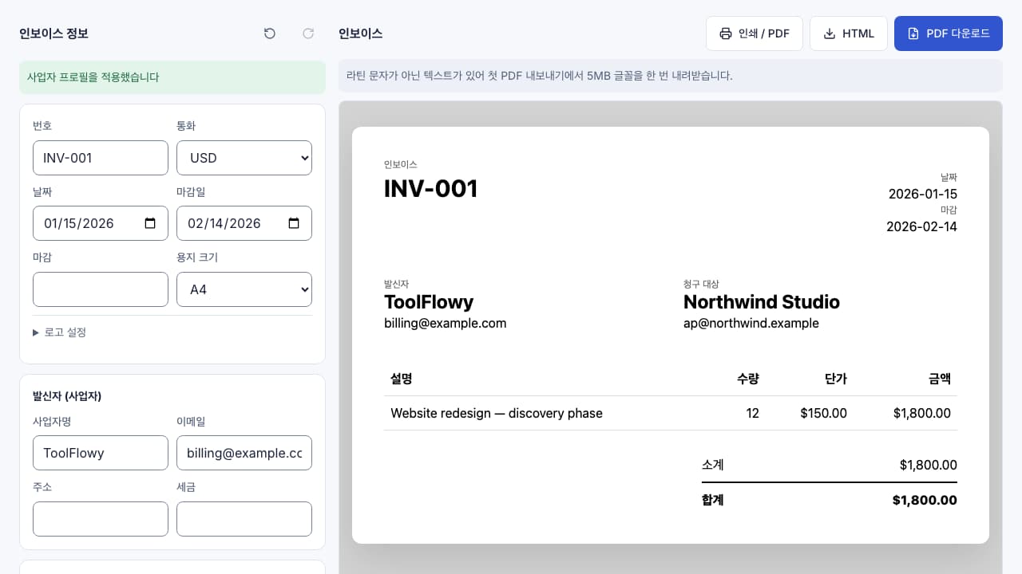Click the 인쇄 / PDF print button

(755, 33)
